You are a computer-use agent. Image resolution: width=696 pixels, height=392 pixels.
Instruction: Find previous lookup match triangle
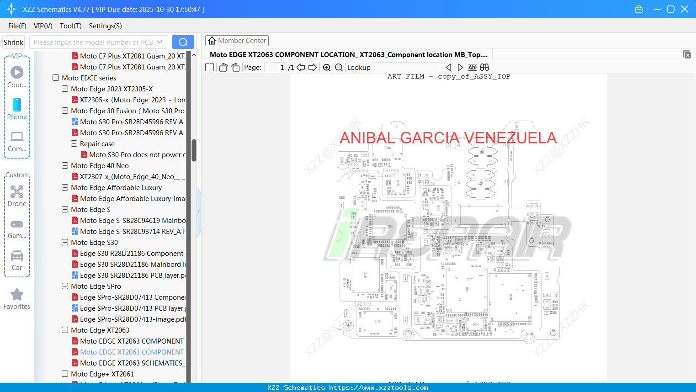pyautogui.click(x=448, y=68)
